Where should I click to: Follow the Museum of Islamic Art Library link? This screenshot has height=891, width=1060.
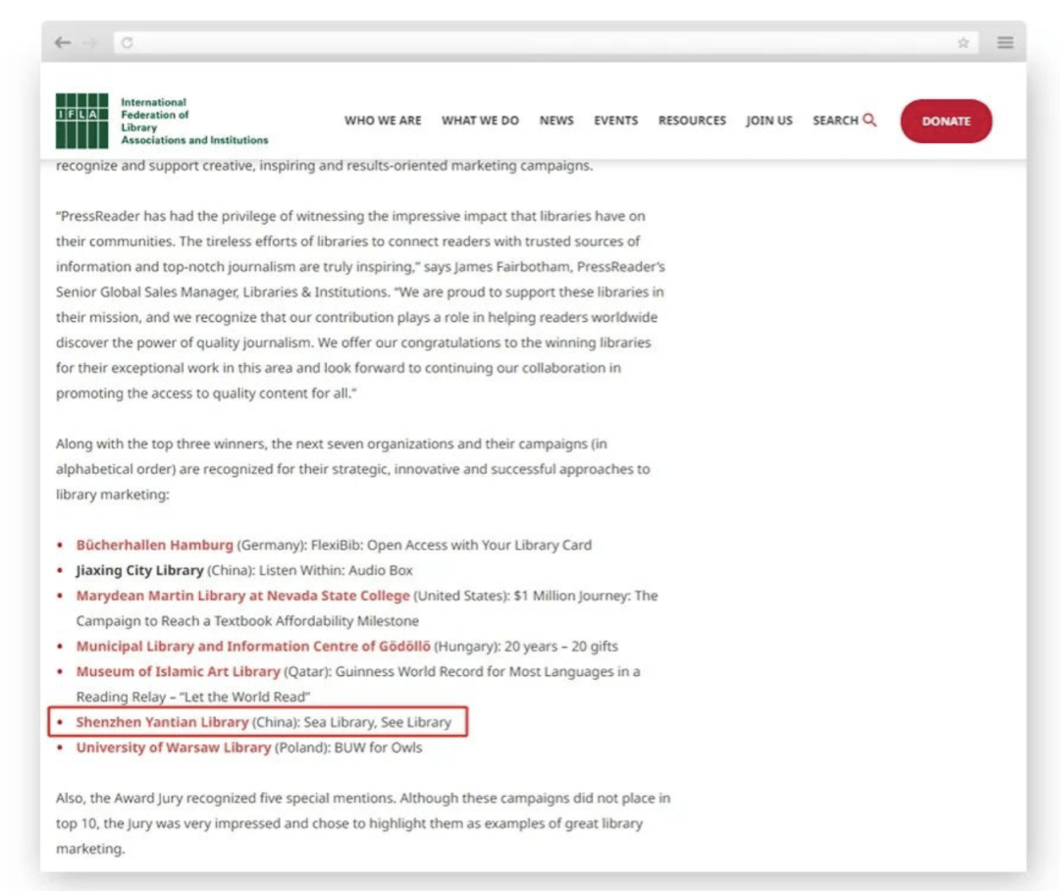pyautogui.click(x=178, y=671)
